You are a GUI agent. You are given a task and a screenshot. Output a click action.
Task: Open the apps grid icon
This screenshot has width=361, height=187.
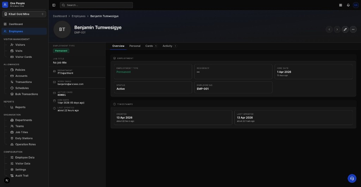tap(341, 5)
